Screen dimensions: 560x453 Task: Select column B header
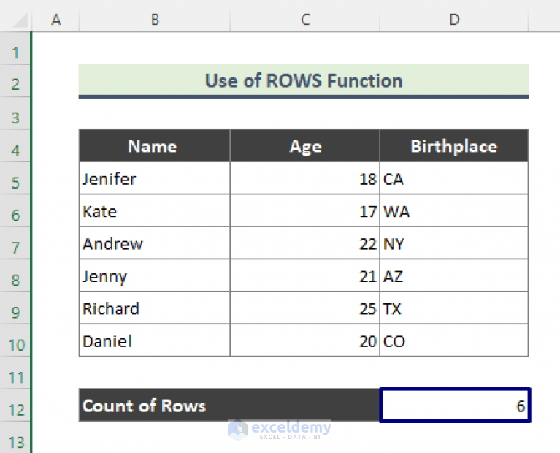pyautogui.click(x=155, y=19)
